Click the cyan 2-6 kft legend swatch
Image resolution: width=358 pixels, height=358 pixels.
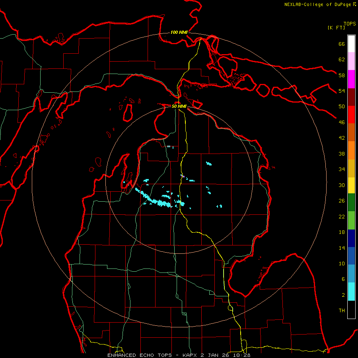[x=351, y=292]
